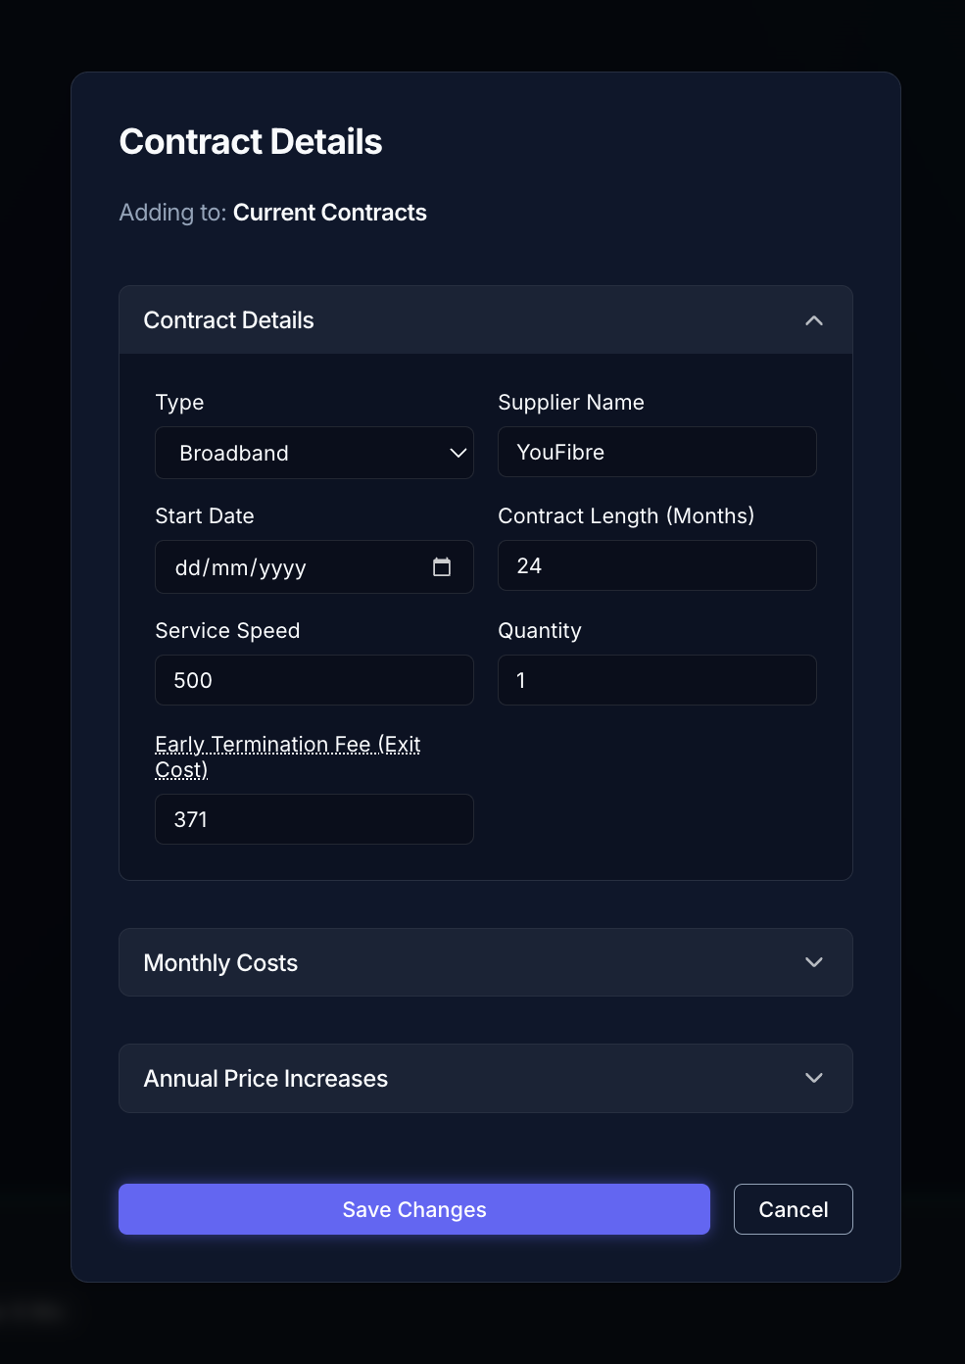The image size is (965, 1364).
Task: Select the Contract Details section header
Action: 228,320
